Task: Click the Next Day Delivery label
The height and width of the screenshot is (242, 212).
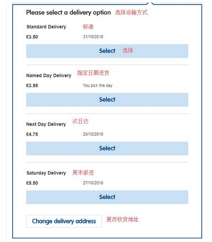Action: (x=46, y=124)
